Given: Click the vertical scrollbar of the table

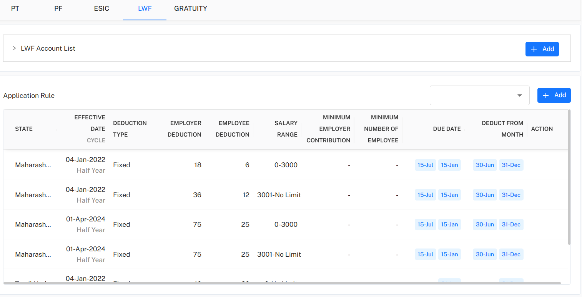Looking at the screenshot, I should pyautogui.click(x=569, y=177).
